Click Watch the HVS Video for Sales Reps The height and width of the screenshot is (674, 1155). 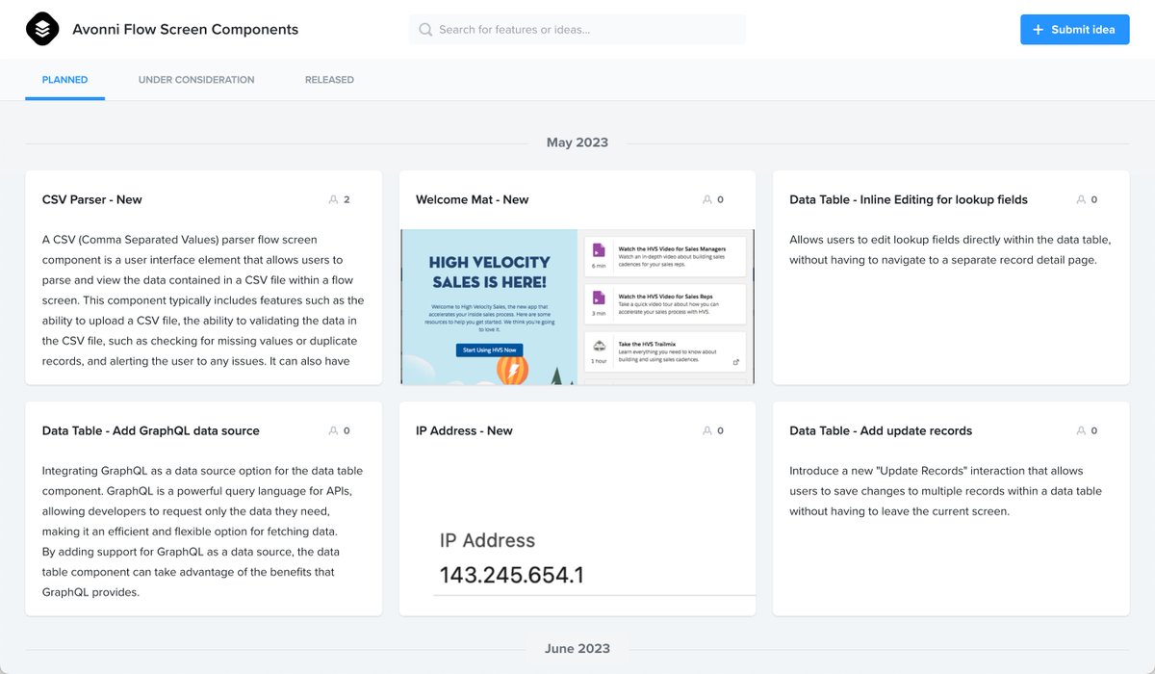pyautogui.click(x=666, y=296)
